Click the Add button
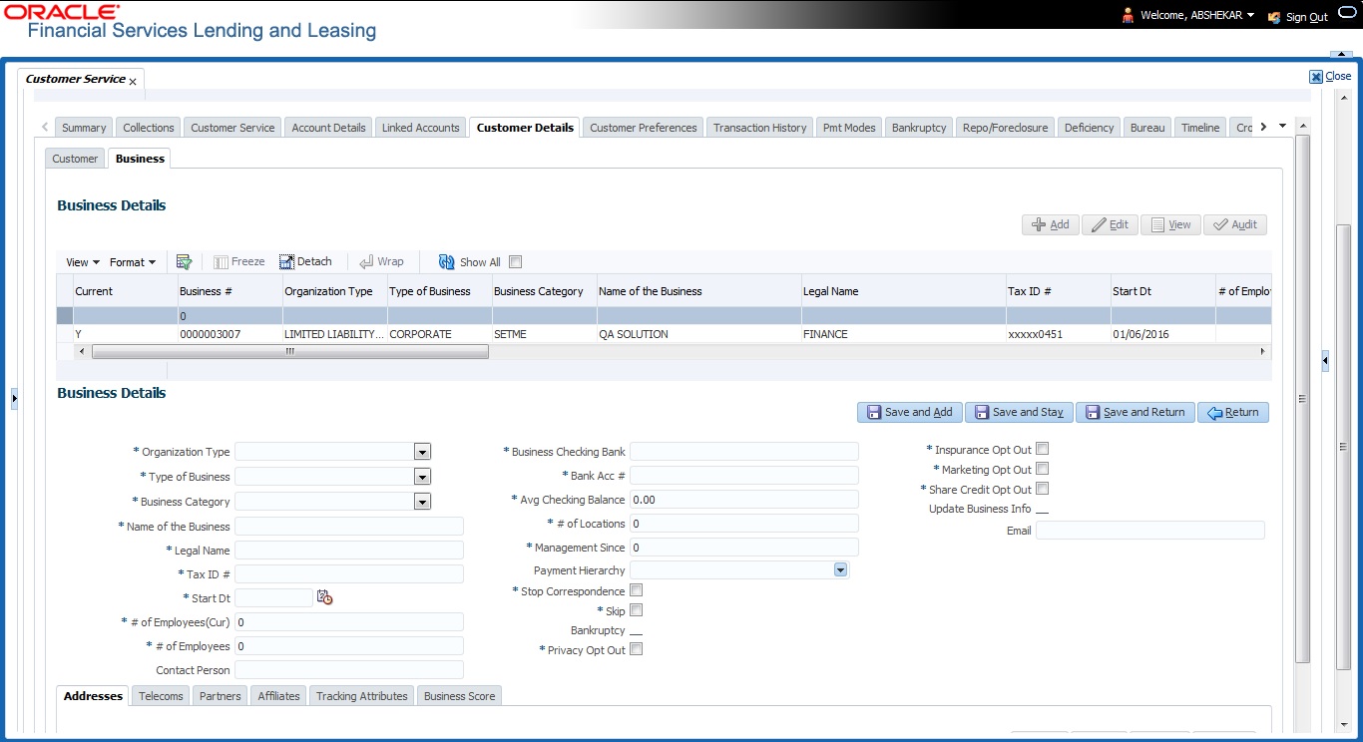 tap(1051, 224)
